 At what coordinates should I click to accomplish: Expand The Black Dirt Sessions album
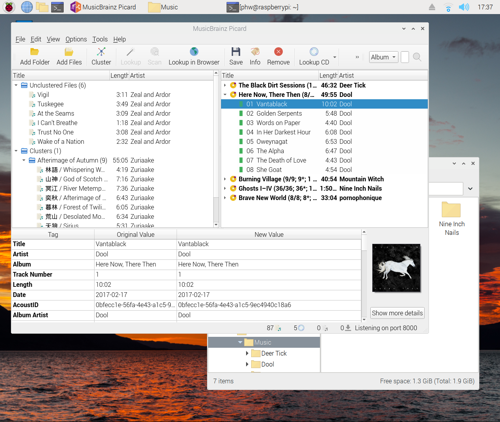(x=225, y=85)
